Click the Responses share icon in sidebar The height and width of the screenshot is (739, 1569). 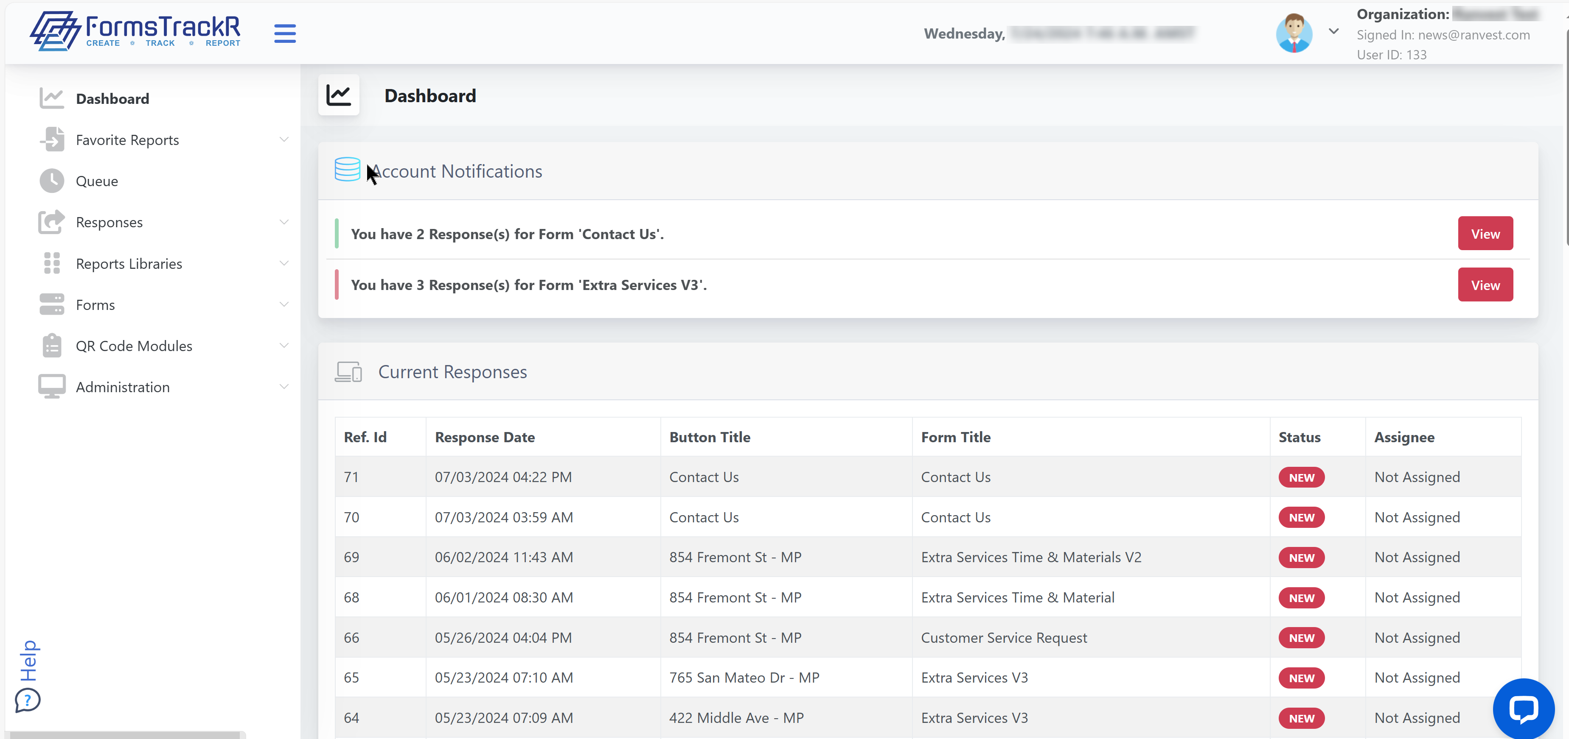click(52, 222)
